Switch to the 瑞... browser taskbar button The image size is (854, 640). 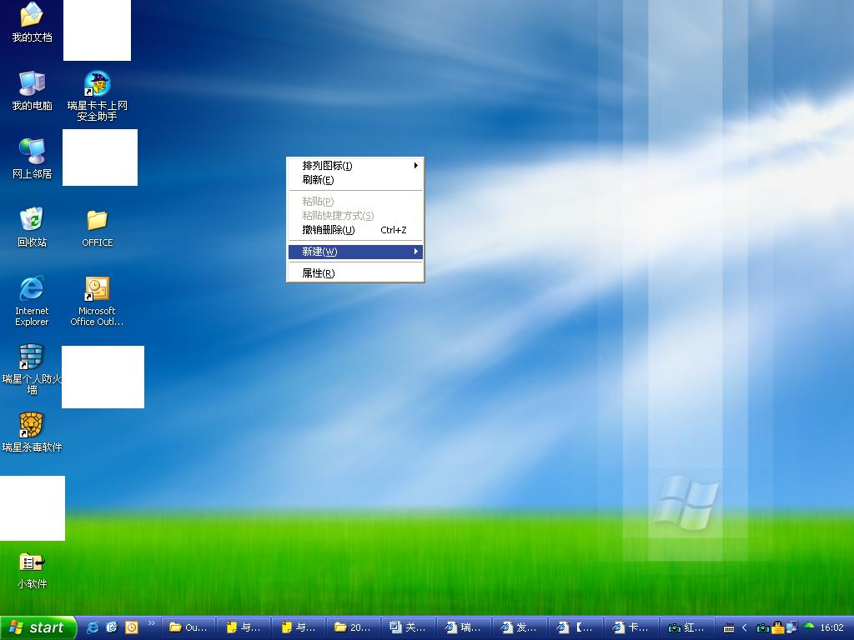[x=464, y=628]
